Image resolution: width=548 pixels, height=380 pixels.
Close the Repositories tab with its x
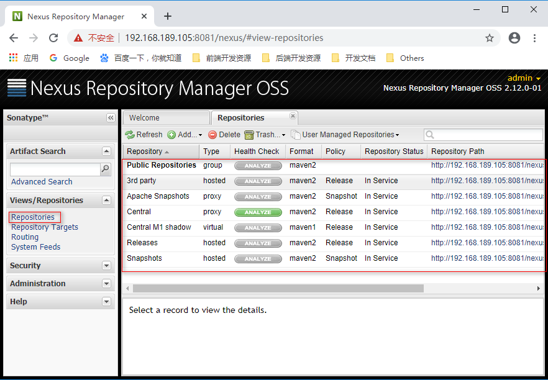tap(293, 115)
